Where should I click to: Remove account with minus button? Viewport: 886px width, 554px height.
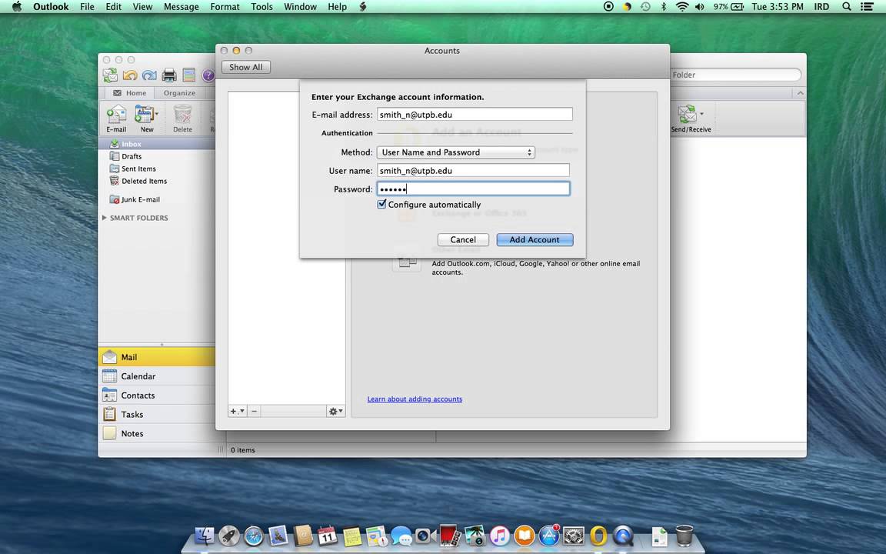tap(255, 411)
